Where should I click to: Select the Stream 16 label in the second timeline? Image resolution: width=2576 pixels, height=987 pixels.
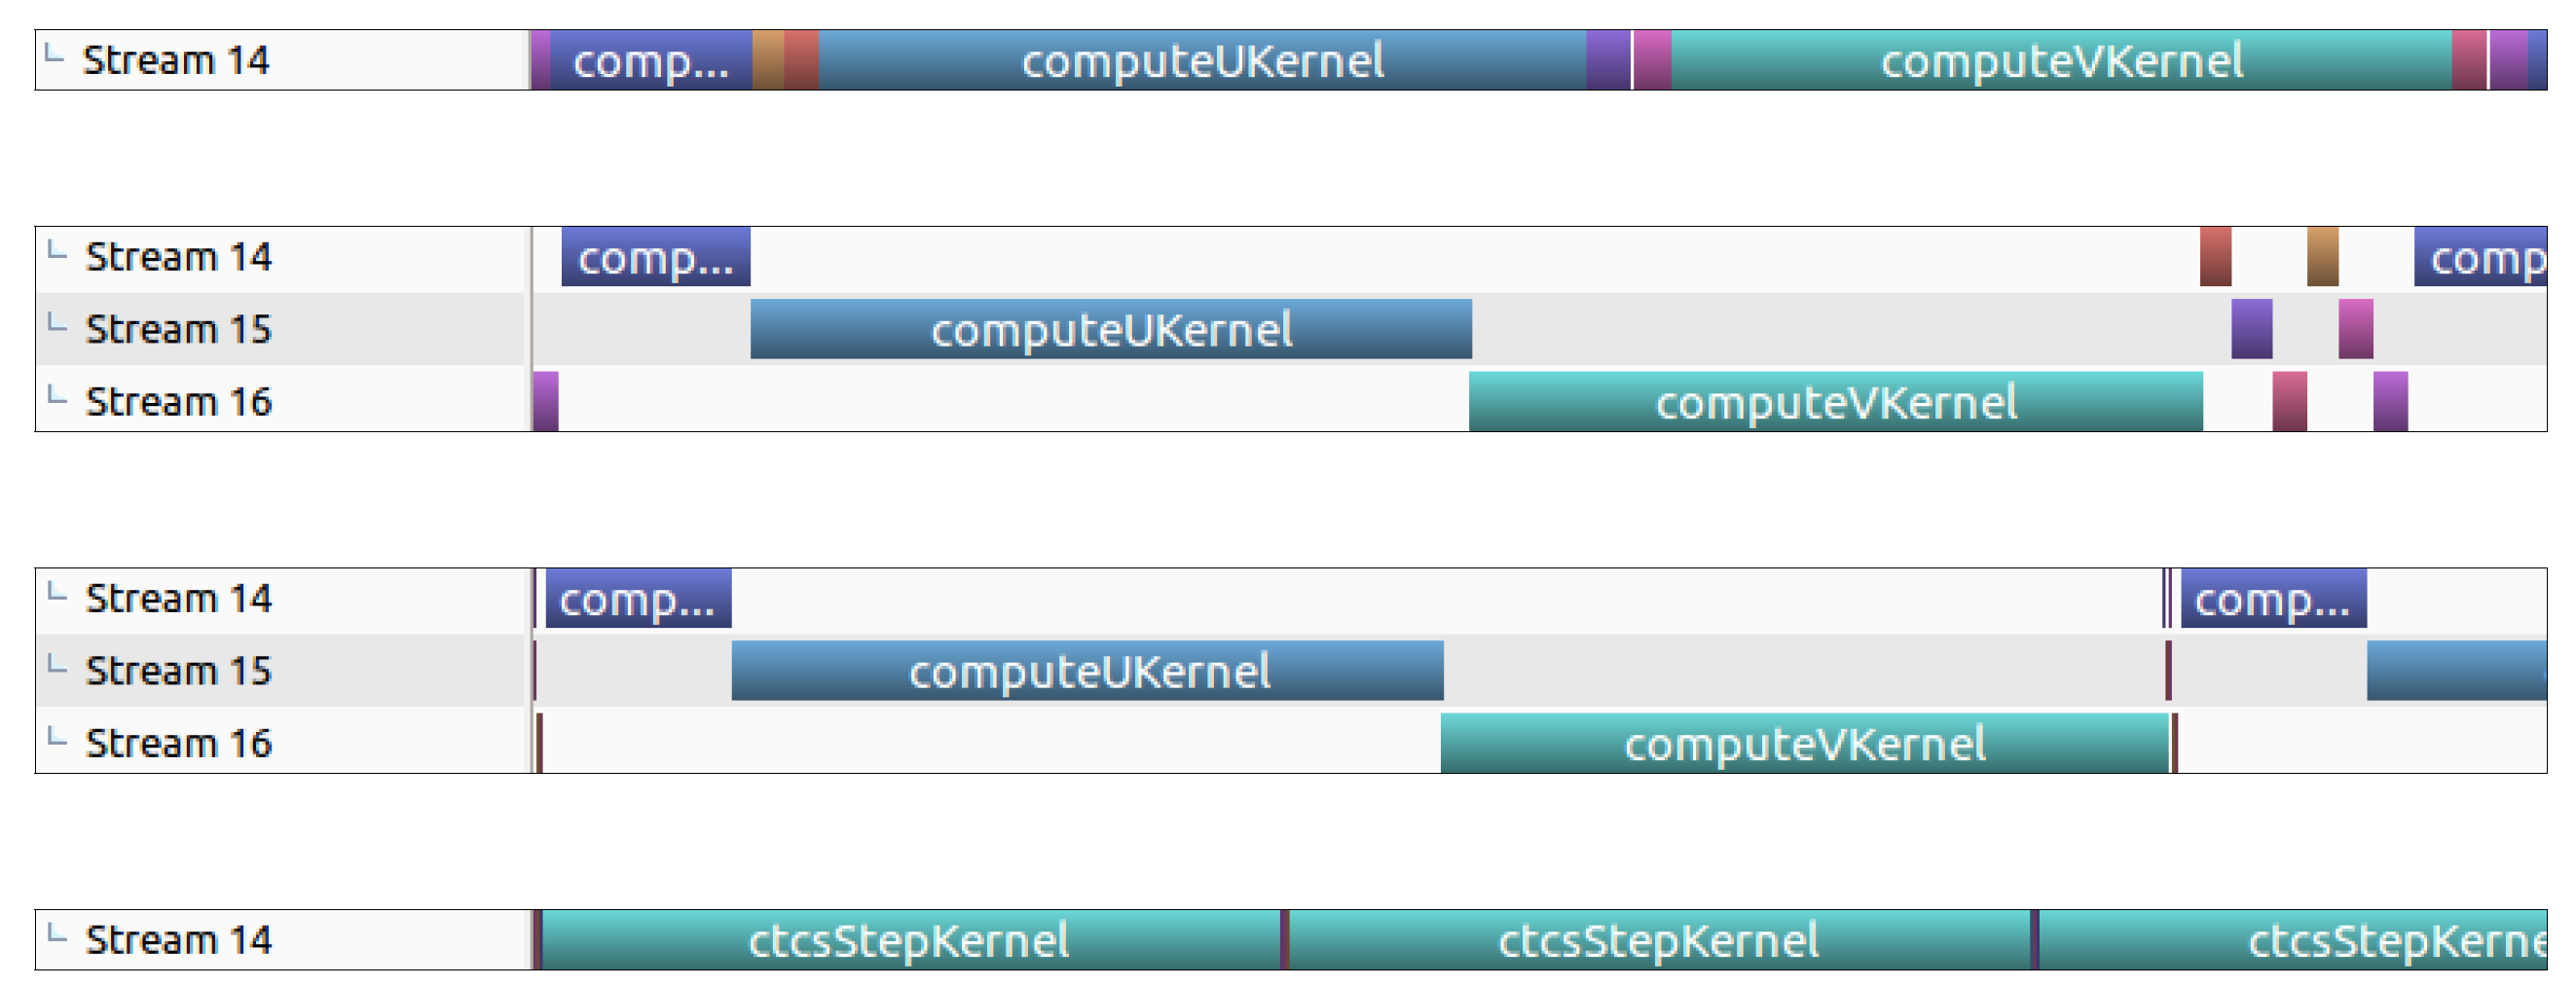[x=178, y=402]
